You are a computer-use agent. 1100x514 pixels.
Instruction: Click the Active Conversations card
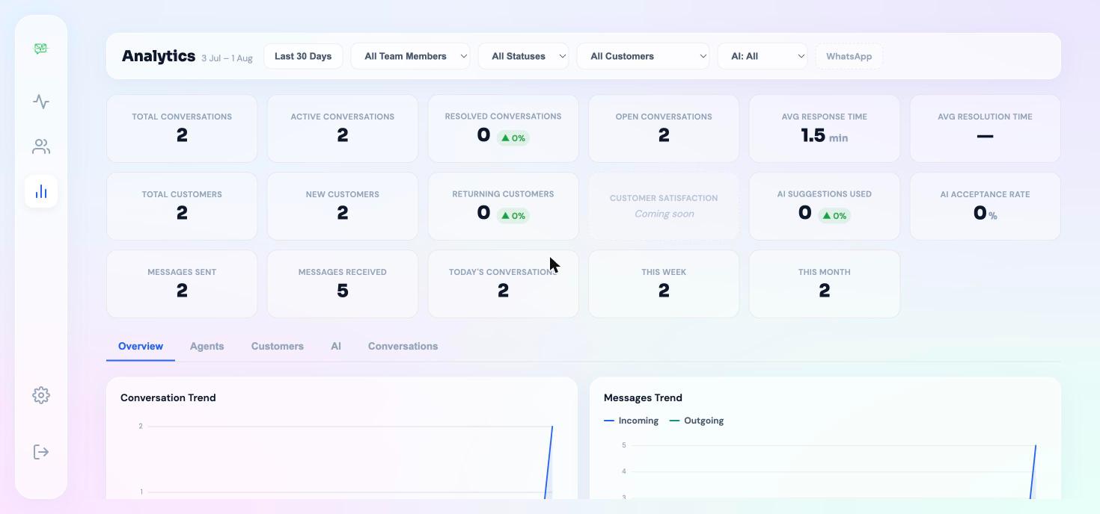tap(343, 128)
